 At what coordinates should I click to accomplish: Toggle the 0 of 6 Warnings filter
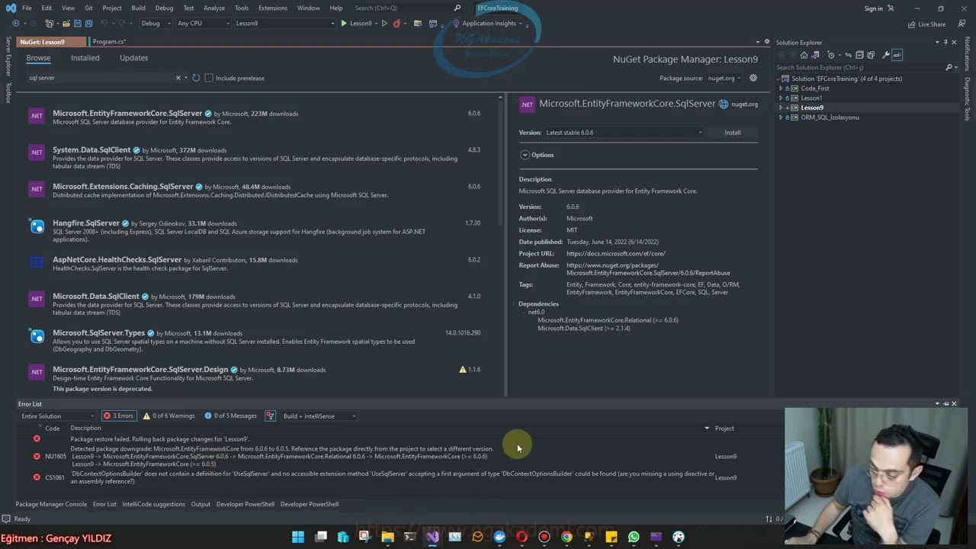click(169, 416)
